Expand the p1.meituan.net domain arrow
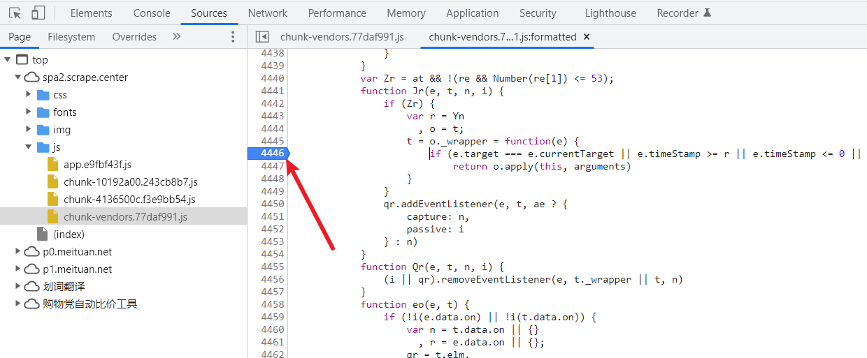867x358 pixels. [17, 269]
